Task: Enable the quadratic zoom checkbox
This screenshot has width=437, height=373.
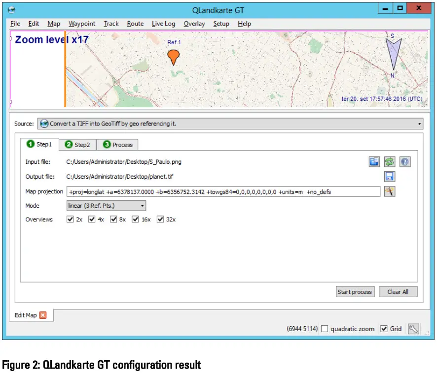Action: (x=325, y=329)
